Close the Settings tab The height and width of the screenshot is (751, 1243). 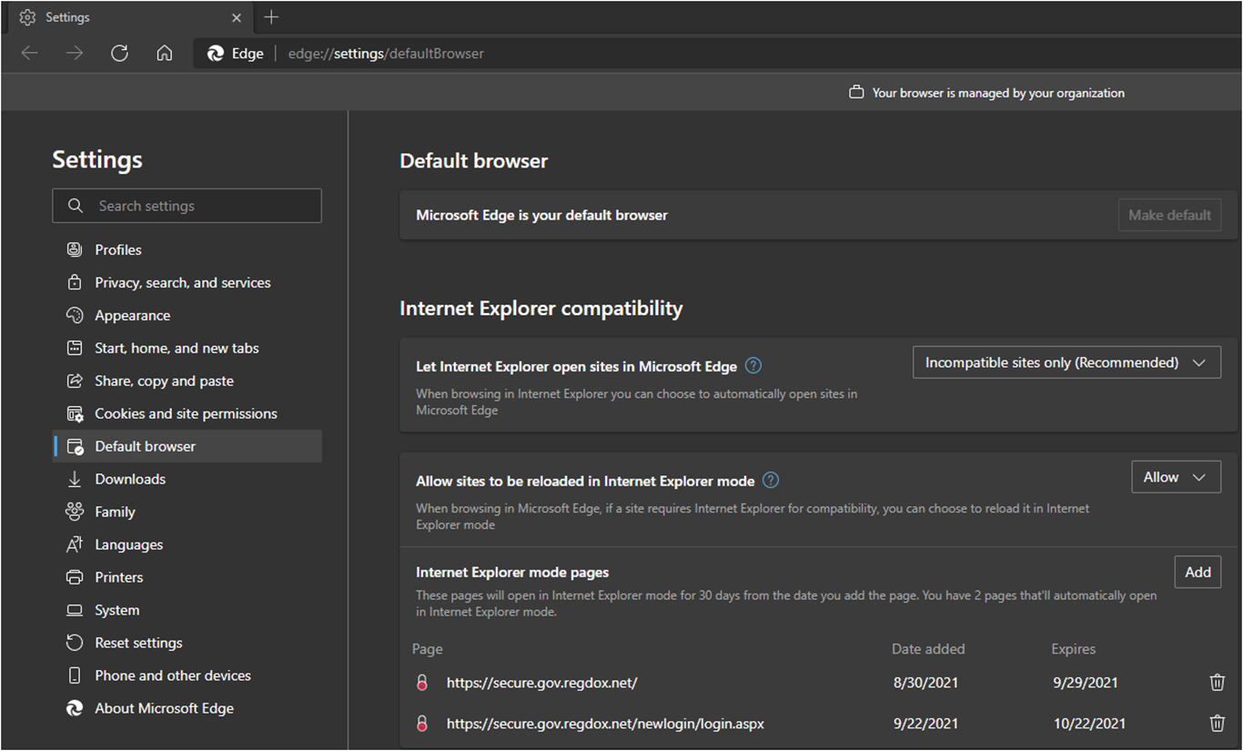[x=237, y=17]
